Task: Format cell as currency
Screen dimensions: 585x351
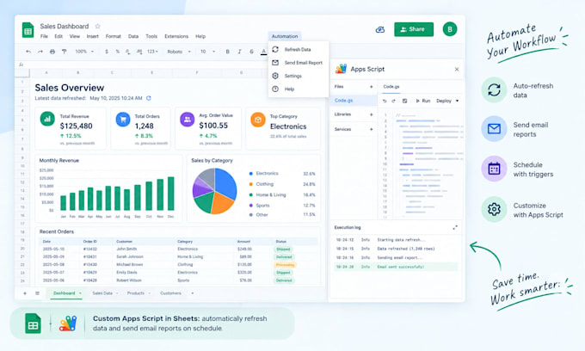Action: click(x=107, y=52)
